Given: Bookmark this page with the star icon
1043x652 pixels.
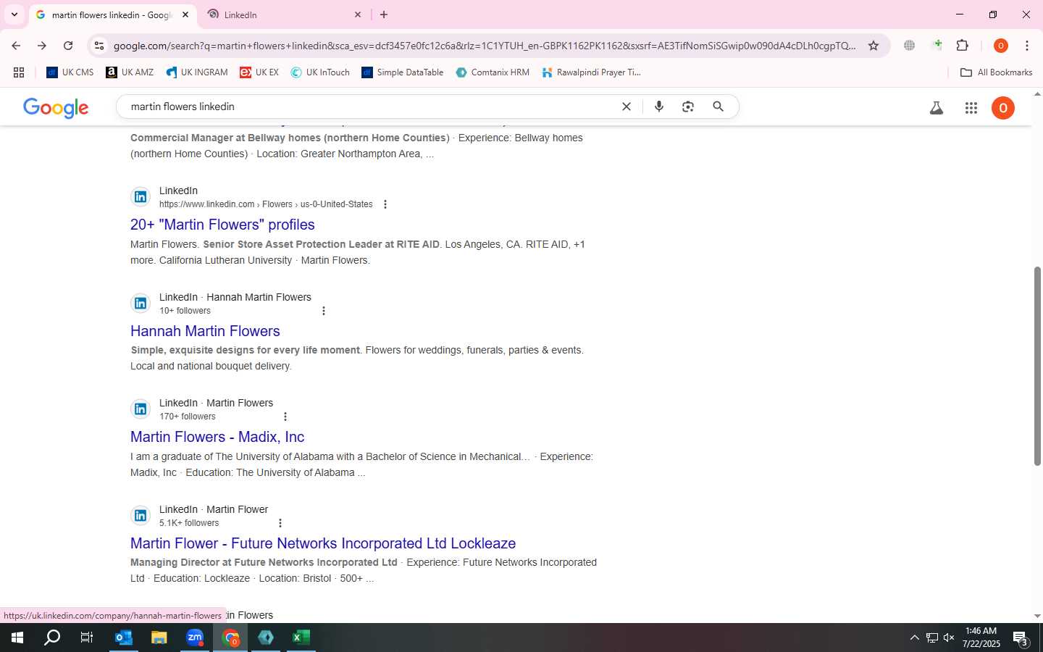Looking at the screenshot, I should pyautogui.click(x=874, y=46).
